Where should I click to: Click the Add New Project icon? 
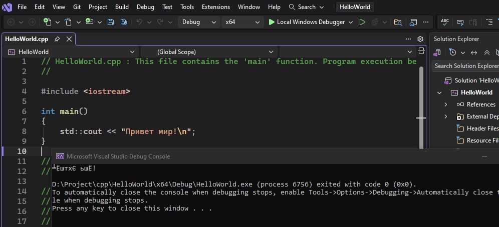click(89, 22)
